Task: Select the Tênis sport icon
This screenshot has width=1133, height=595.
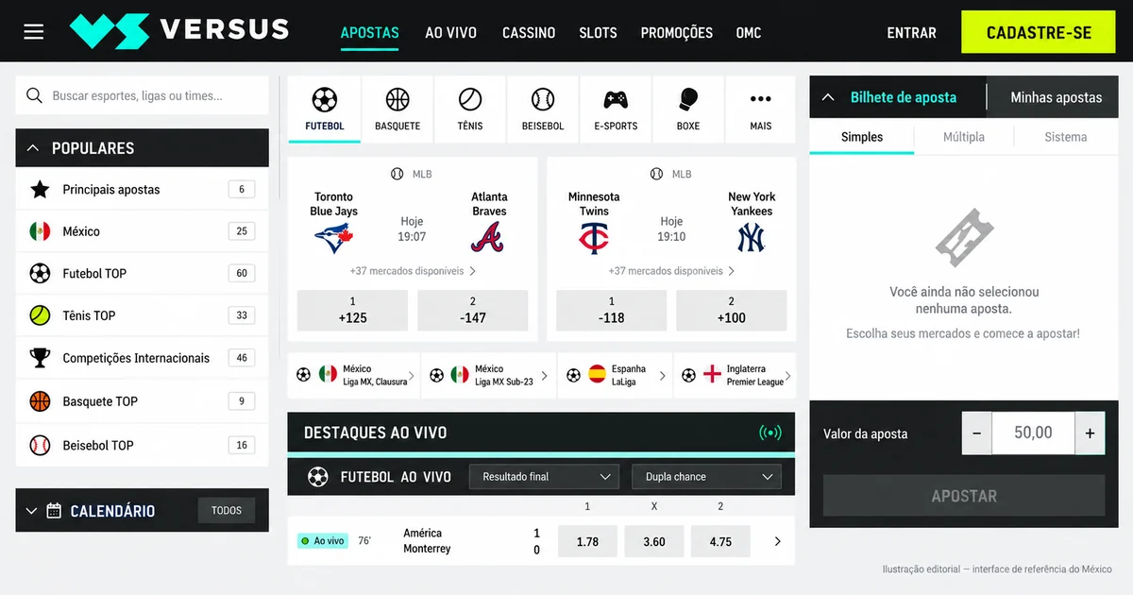Action: click(470, 99)
